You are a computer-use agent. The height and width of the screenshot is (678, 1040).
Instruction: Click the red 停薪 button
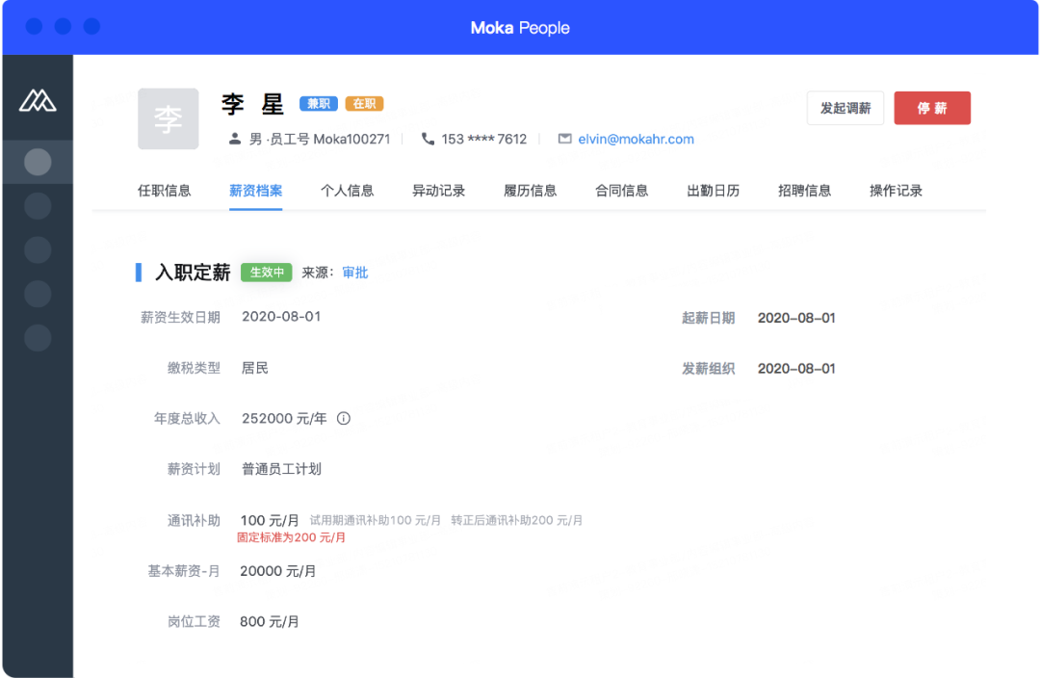coord(931,108)
